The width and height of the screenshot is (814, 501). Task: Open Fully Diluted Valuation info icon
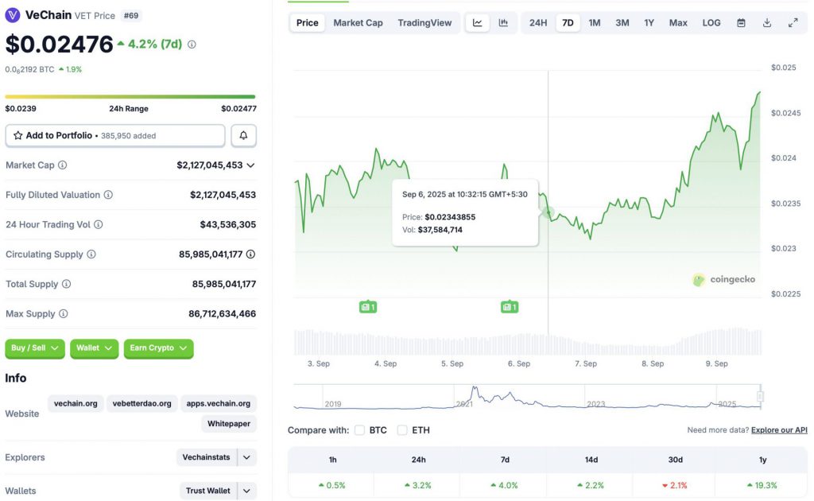[108, 195]
